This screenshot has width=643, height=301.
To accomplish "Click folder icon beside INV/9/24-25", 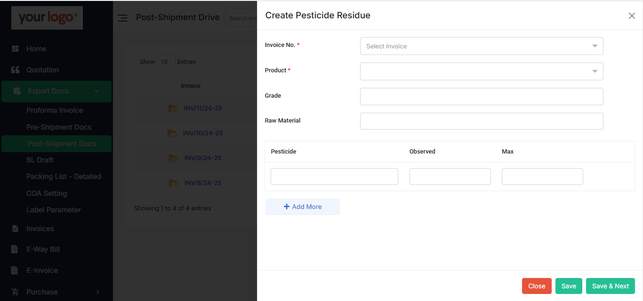I will click(174, 158).
